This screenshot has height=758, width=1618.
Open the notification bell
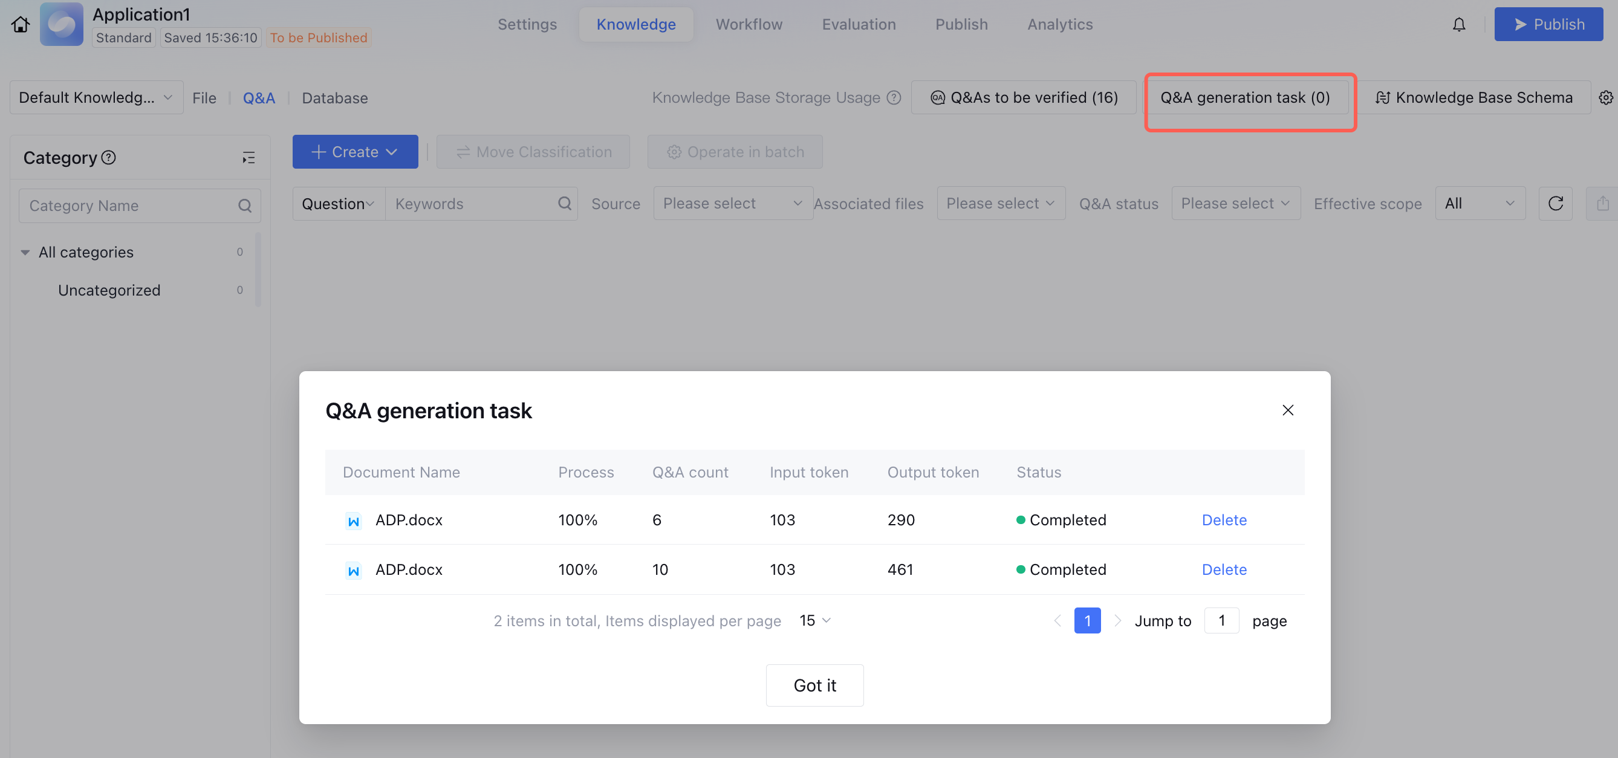(x=1458, y=25)
